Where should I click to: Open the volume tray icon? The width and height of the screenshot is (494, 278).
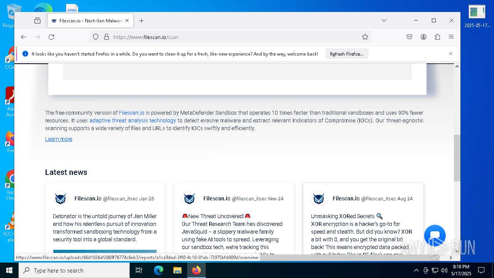pyautogui.click(x=444, y=270)
